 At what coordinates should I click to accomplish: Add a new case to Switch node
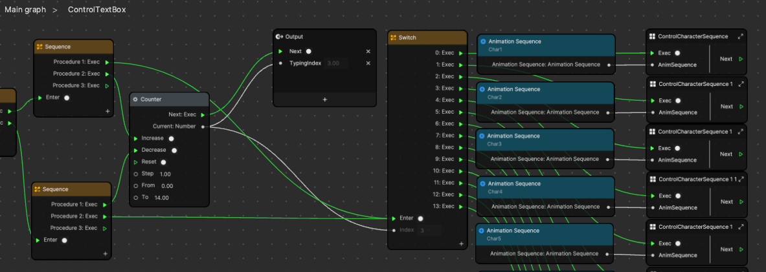click(x=461, y=244)
